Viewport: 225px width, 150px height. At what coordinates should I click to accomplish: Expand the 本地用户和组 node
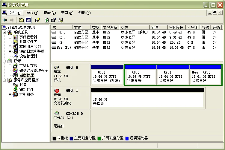[10, 47]
